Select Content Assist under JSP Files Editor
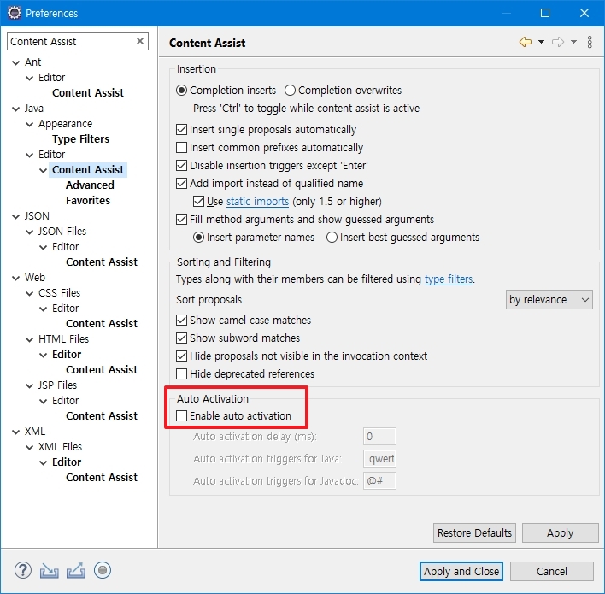605x594 pixels. [102, 416]
